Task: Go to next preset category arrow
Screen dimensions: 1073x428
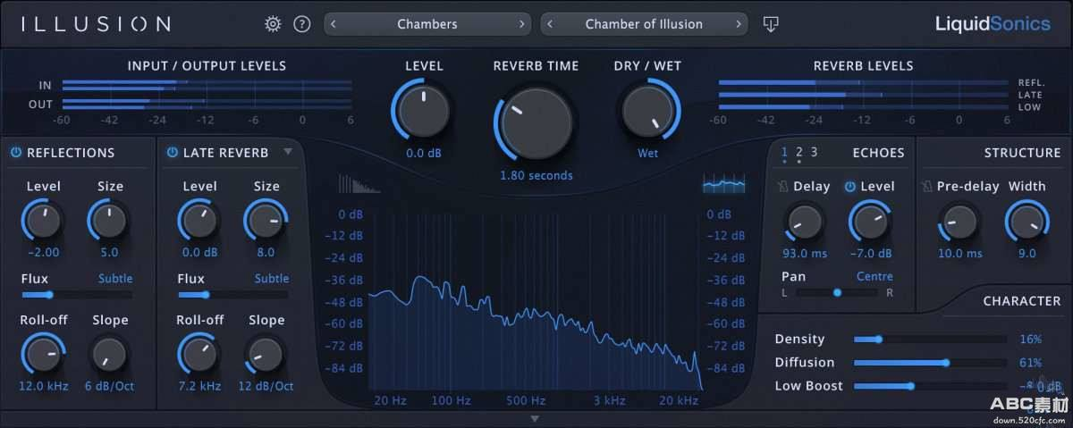Action: click(522, 24)
